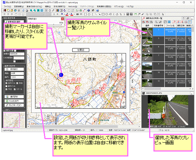Click the checkbox-style icon at photo list toolbar end
Viewport: 196px width, 160px height.
click(x=190, y=22)
